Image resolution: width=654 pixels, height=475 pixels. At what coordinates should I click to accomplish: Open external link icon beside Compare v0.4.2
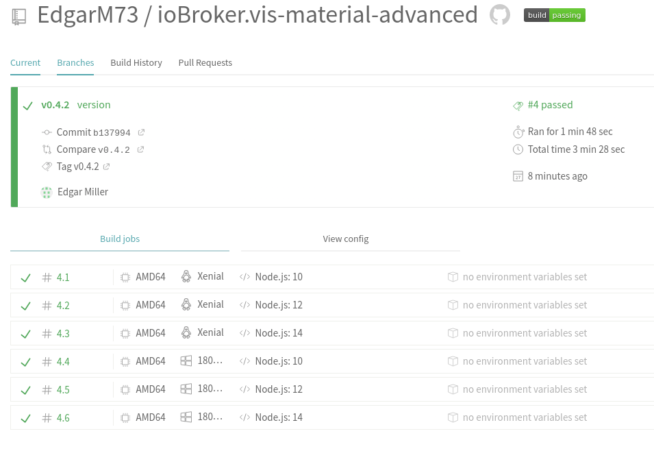140,149
